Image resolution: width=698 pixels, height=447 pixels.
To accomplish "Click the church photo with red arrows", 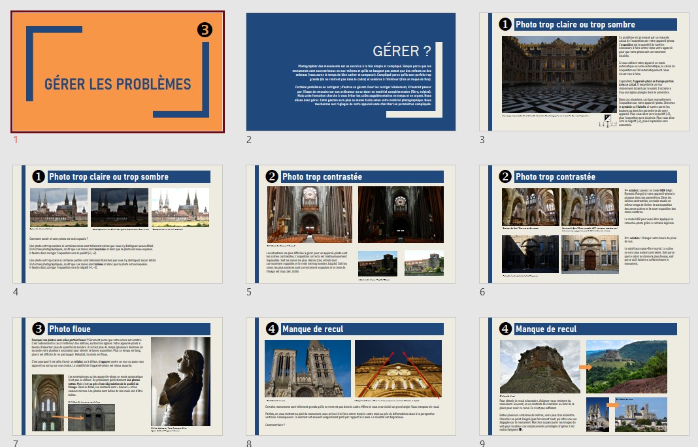I will [x=397, y=367].
